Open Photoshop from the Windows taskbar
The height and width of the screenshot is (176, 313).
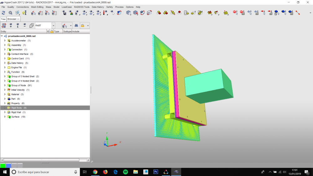(156, 172)
